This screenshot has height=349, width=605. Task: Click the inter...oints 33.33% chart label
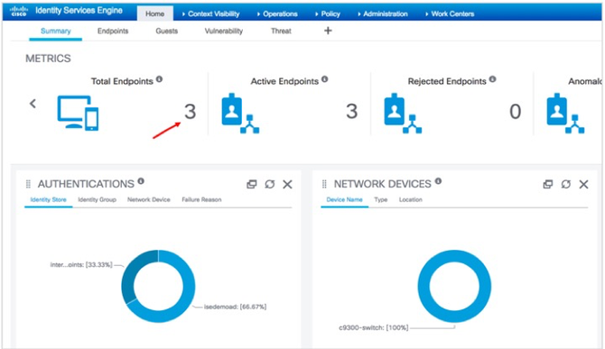81,264
